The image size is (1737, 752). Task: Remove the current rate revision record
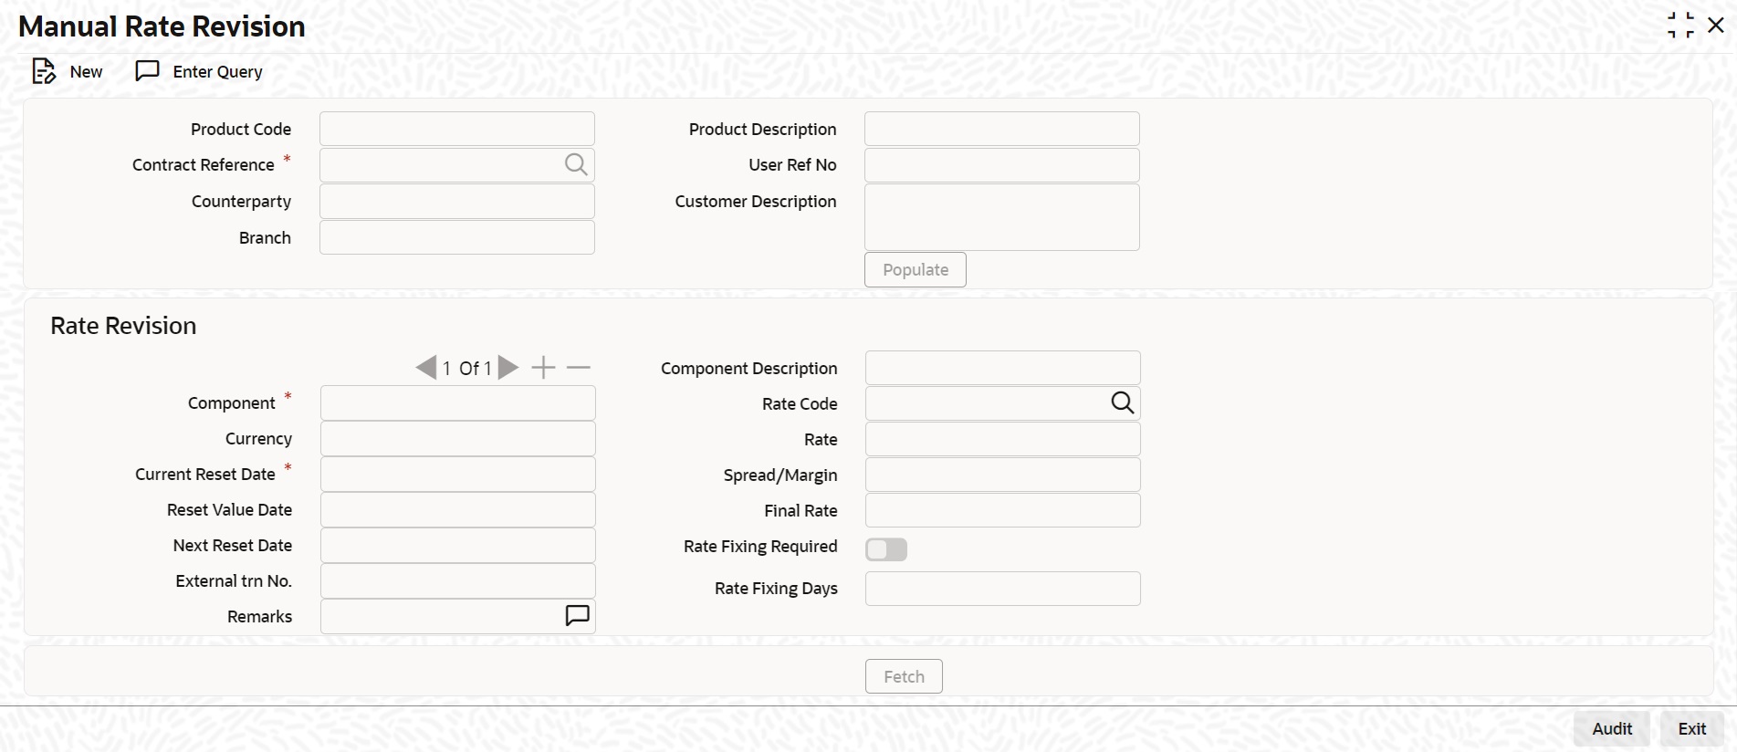click(579, 368)
